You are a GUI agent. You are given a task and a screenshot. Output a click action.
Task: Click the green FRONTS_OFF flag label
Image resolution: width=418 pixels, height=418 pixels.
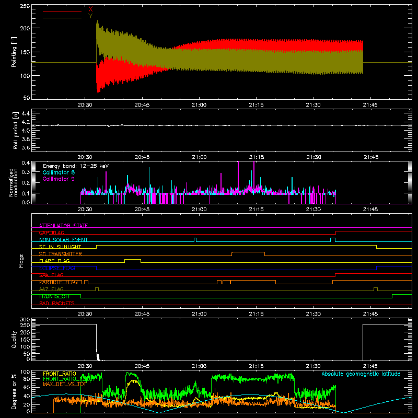click(x=55, y=296)
